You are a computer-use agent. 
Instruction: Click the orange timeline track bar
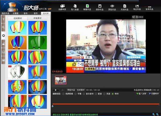pyautogui.click(x=106, y=104)
